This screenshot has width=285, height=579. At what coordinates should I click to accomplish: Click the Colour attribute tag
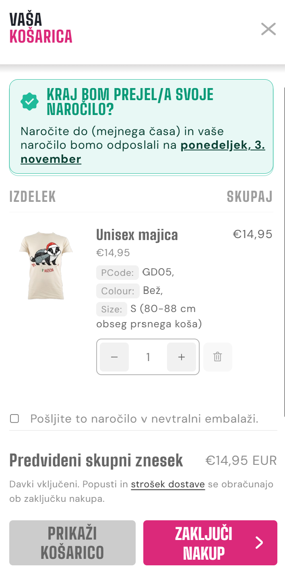point(118,291)
